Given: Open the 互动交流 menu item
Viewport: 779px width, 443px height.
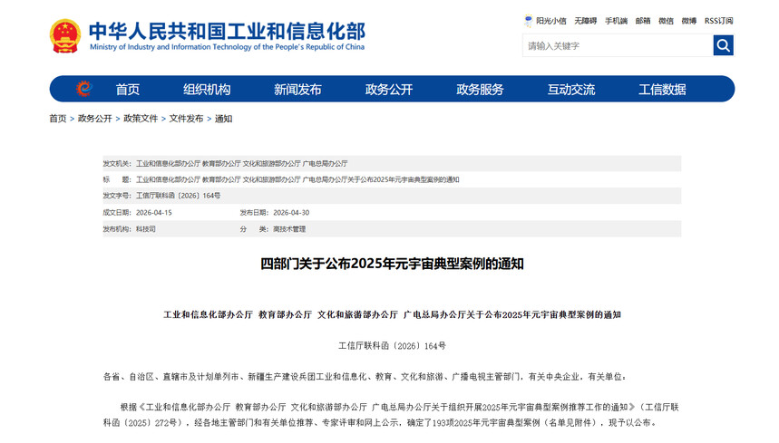Looking at the screenshot, I should coord(570,90).
